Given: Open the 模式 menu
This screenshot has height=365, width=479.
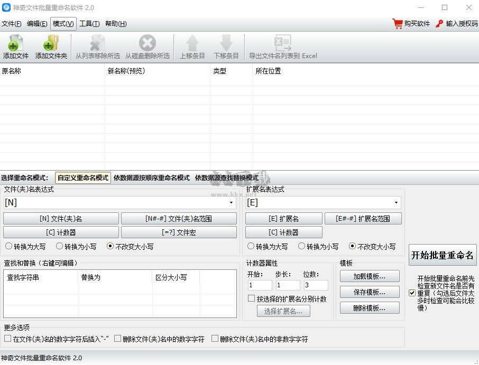Looking at the screenshot, I should click(63, 24).
